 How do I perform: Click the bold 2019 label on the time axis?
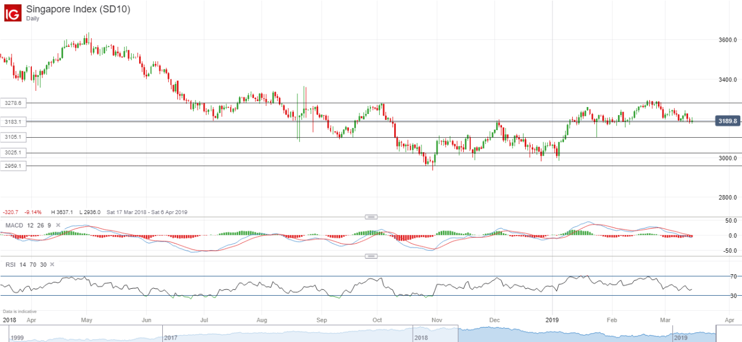click(554, 319)
